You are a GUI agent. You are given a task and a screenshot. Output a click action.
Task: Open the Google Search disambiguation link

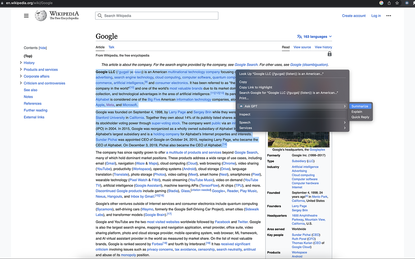point(246,65)
